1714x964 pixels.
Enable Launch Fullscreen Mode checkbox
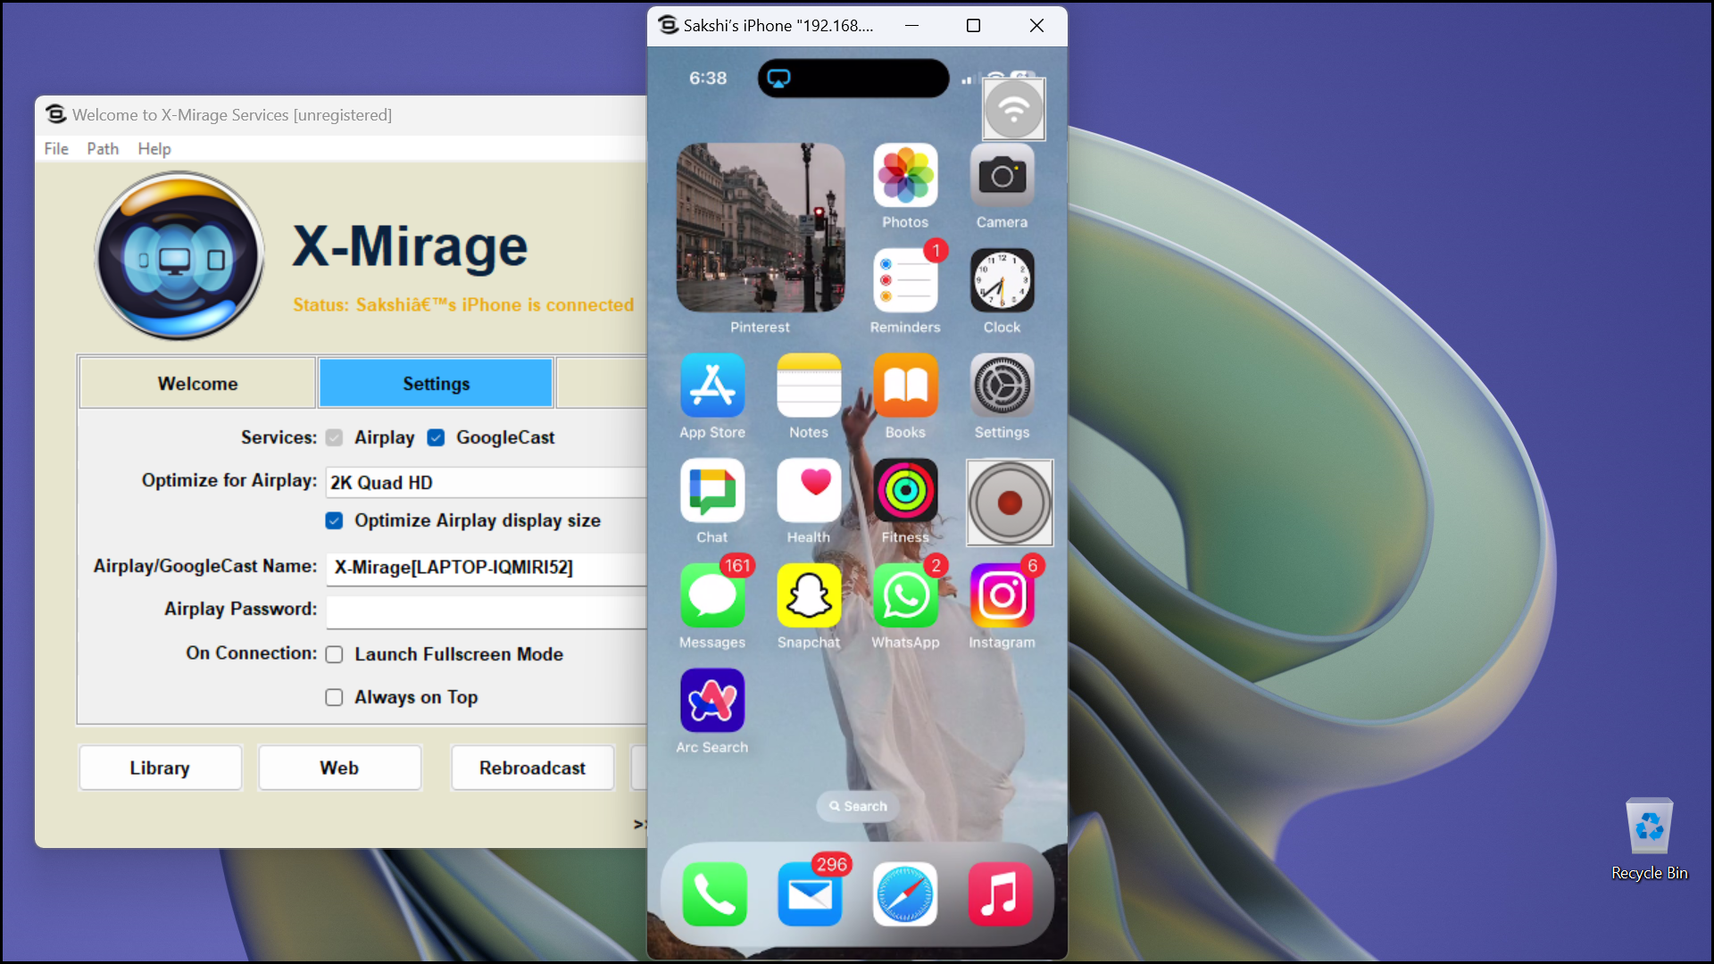pos(334,654)
